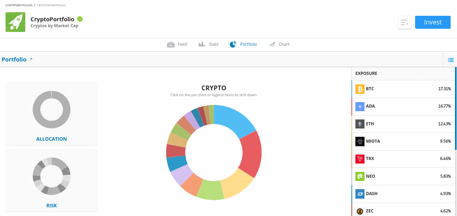Click the 5.83% exposure value
This screenshot has height=216, width=457.
[x=446, y=176]
